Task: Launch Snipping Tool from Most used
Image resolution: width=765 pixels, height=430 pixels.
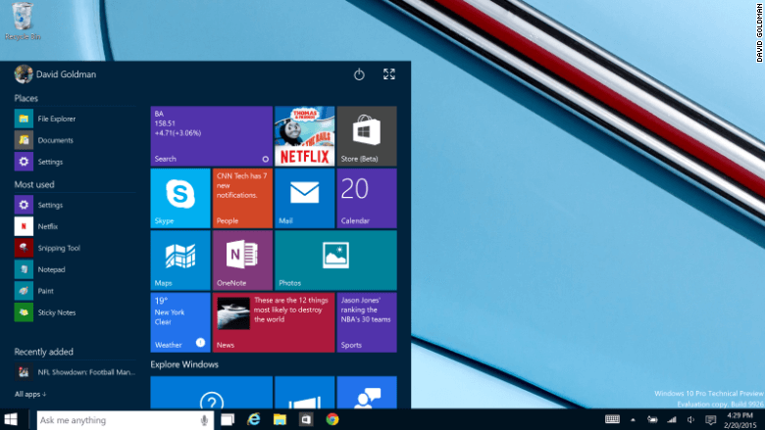Action: click(x=76, y=248)
